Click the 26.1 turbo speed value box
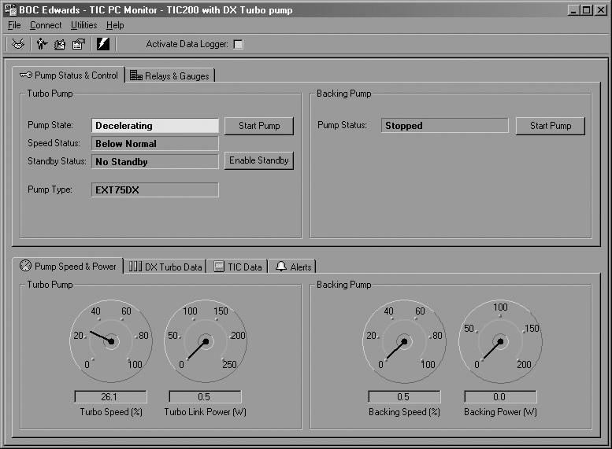The width and height of the screenshot is (612, 449). coord(110,397)
